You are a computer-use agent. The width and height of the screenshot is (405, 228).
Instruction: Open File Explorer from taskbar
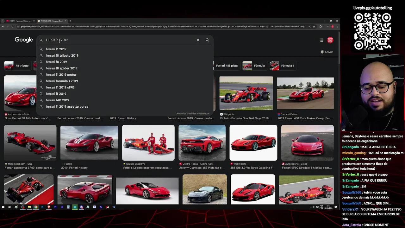coord(29,207)
